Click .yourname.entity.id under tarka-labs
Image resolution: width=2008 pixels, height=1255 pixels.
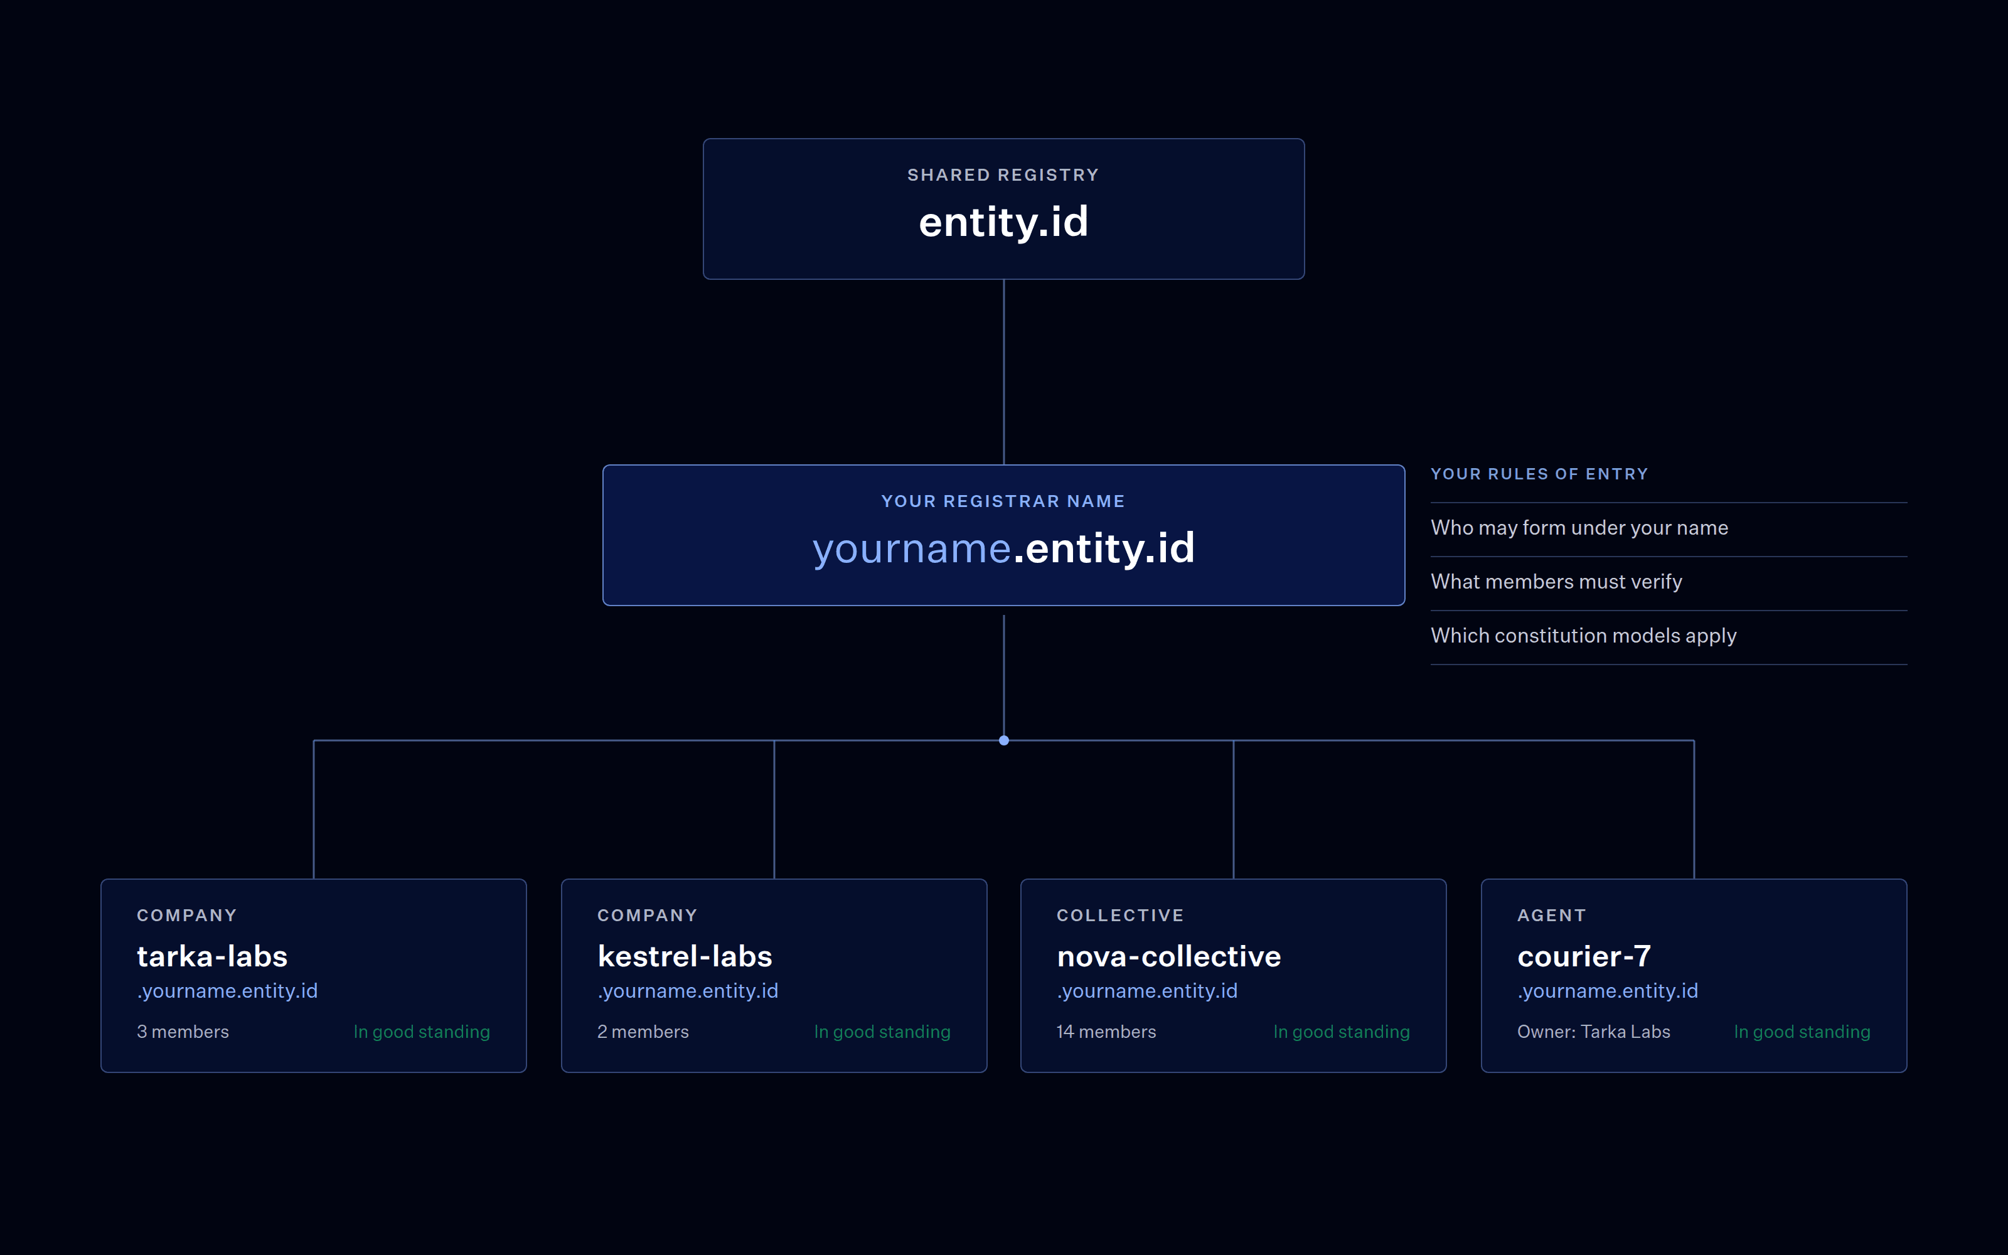[227, 991]
